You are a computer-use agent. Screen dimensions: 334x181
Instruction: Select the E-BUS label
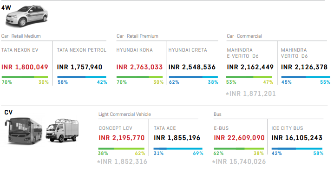coord(221,128)
